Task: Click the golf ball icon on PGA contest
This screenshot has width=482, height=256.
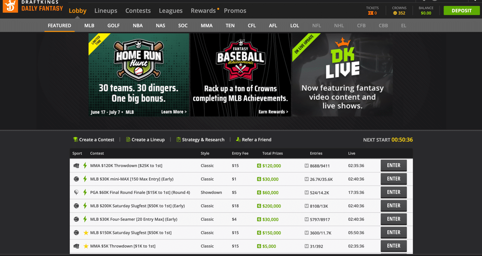Action: point(76,192)
